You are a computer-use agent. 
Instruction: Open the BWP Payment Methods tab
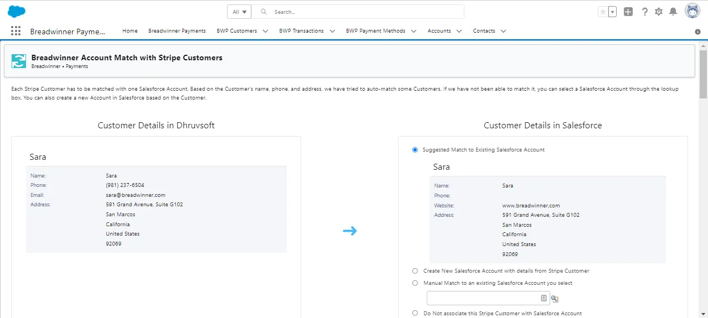click(x=376, y=31)
